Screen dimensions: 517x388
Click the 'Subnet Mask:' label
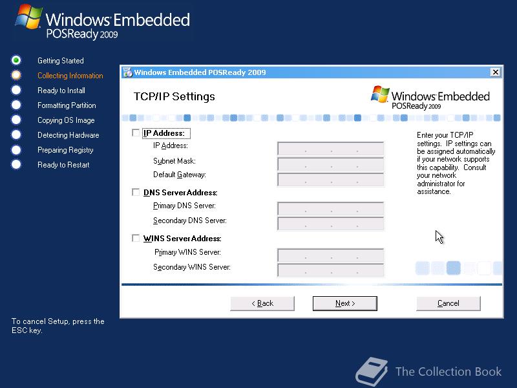174,160
